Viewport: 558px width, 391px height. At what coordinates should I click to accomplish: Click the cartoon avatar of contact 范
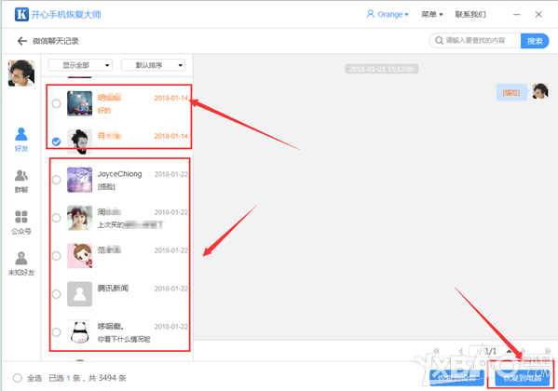pos(80,256)
